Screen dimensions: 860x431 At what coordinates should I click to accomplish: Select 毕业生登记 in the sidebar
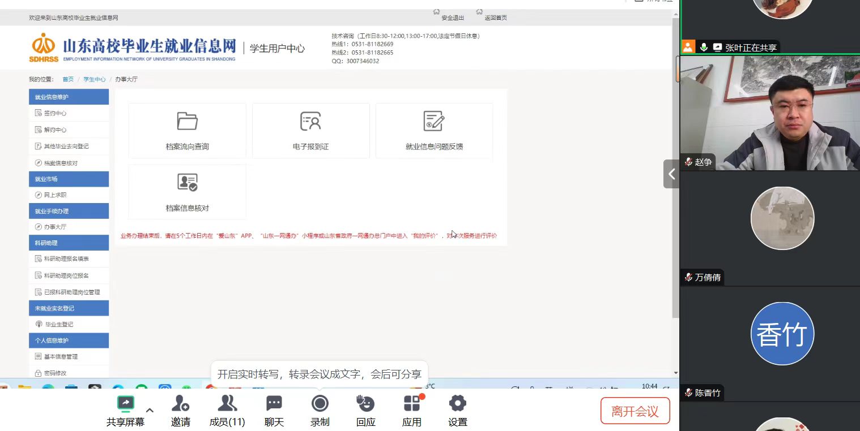point(69,325)
